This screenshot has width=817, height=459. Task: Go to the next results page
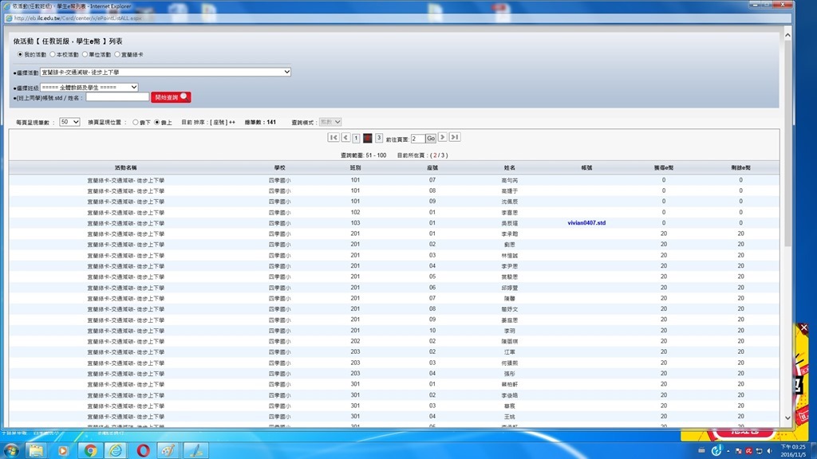(443, 138)
